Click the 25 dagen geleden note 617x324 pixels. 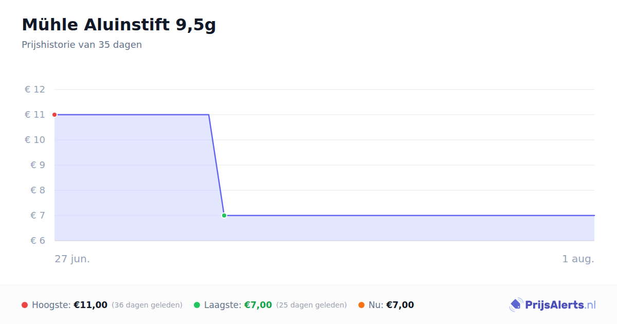click(312, 305)
